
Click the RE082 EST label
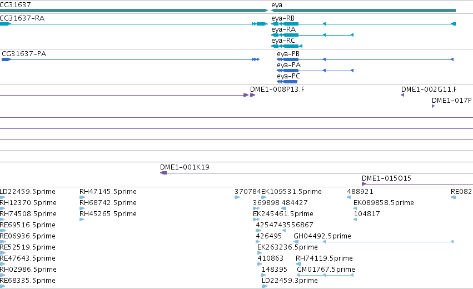pos(461,192)
